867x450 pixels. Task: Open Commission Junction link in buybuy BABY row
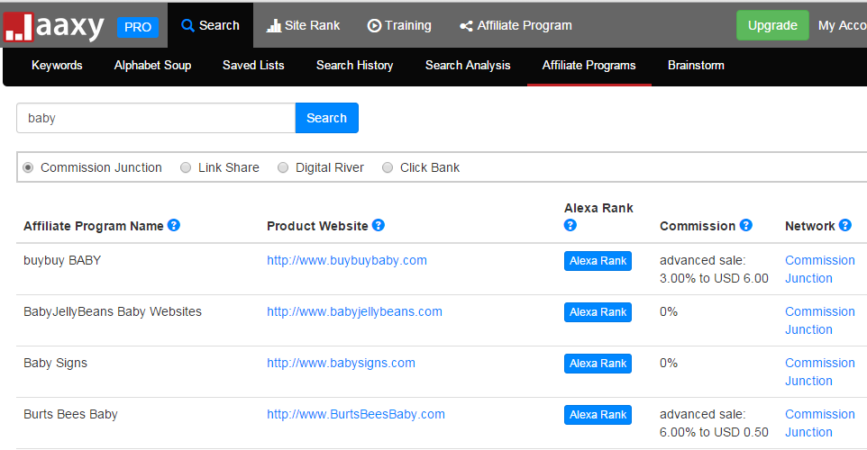point(820,269)
